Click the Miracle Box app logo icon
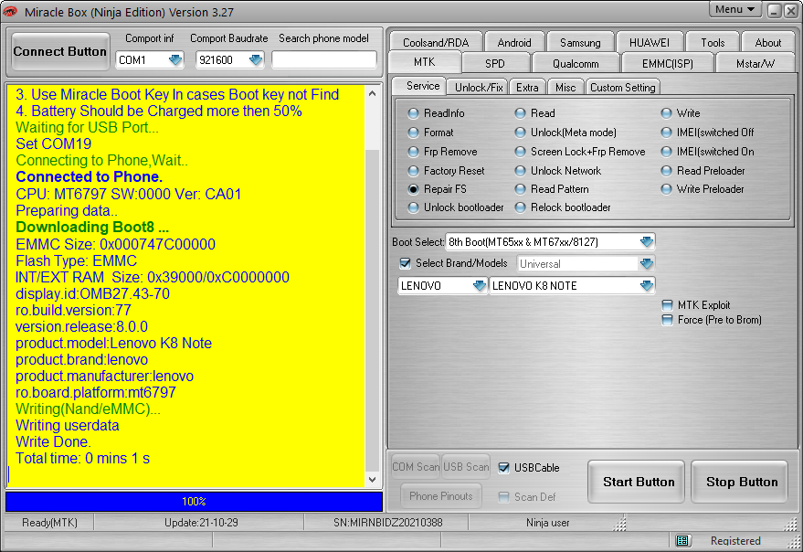 9,11
